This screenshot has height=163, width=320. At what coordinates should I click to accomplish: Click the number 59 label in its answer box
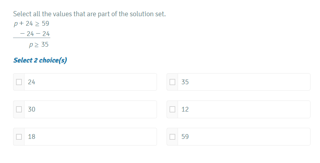click(185, 137)
